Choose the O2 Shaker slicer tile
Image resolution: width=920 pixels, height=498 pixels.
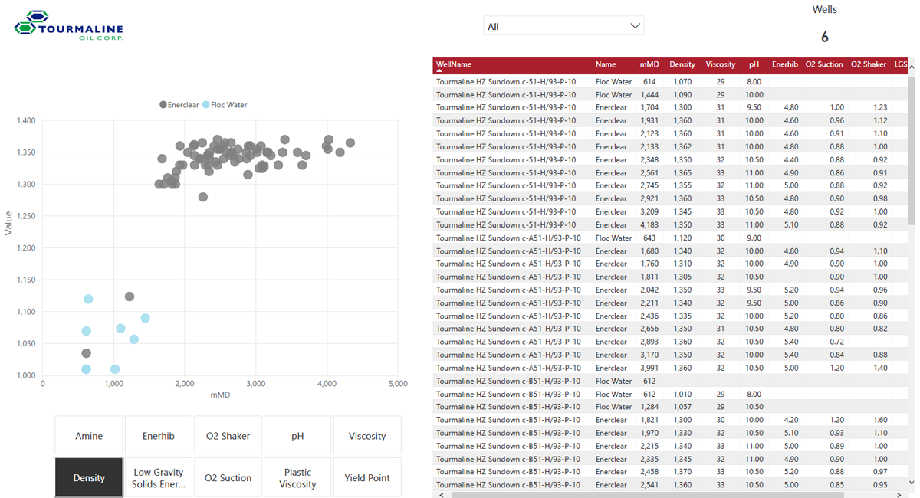point(228,436)
